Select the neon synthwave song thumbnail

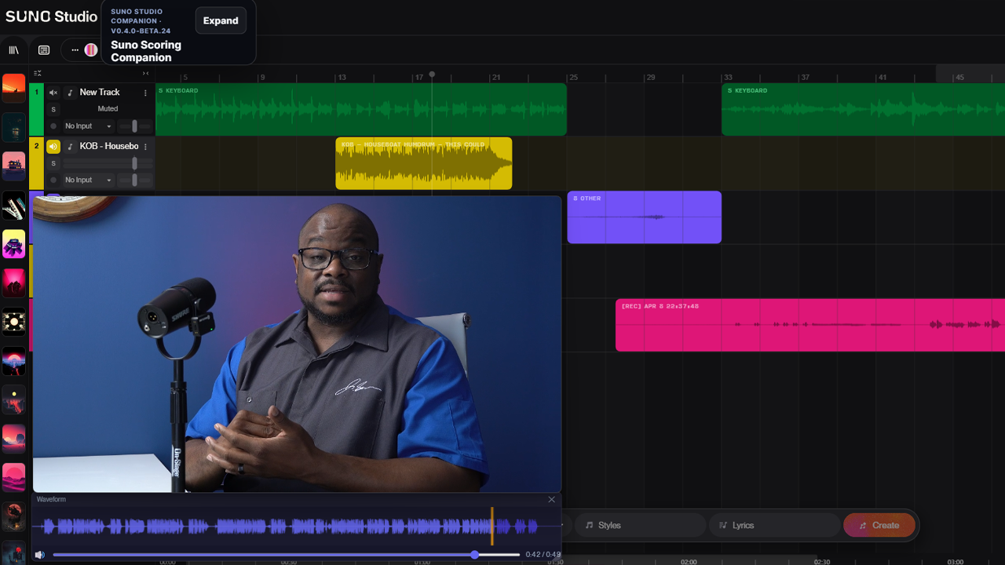point(14,361)
